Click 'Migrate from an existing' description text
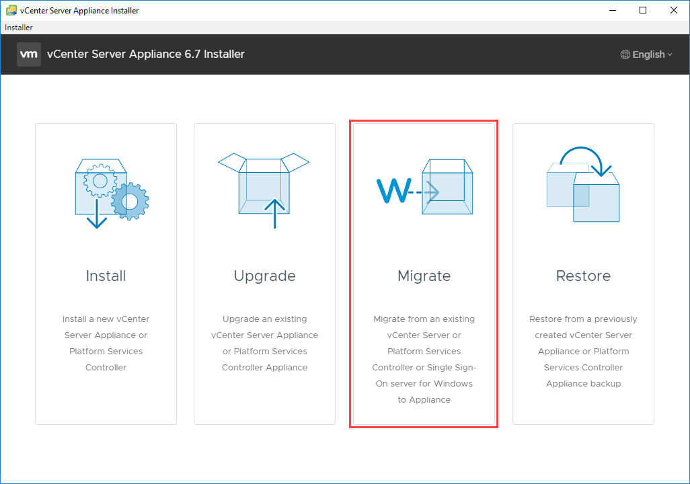 tap(424, 319)
